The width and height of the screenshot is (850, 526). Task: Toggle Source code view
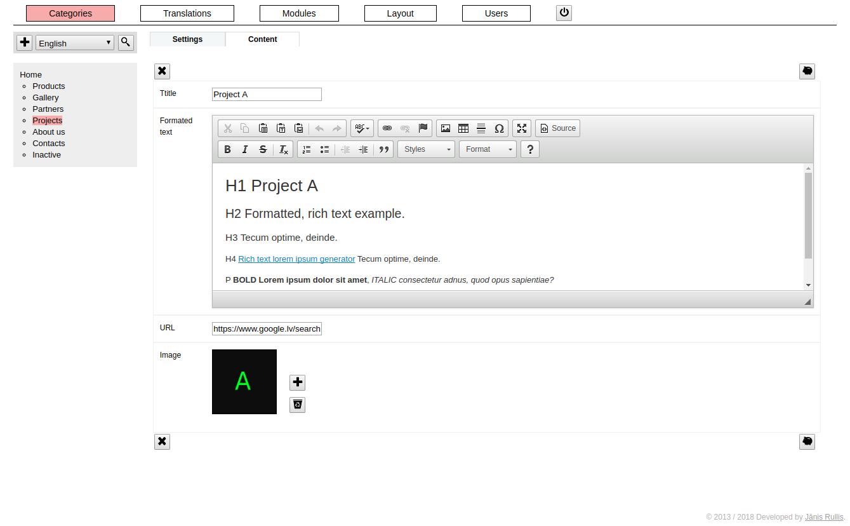pyautogui.click(x=557, y=128)
